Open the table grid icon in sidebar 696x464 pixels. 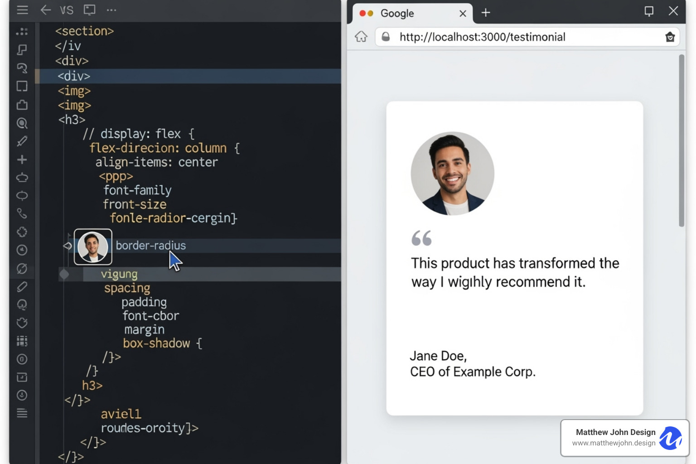(x=22, y=341)
